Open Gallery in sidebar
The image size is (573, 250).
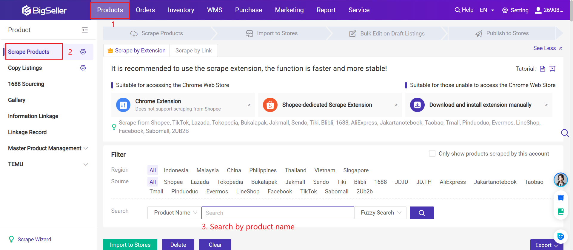click(17, 100)
